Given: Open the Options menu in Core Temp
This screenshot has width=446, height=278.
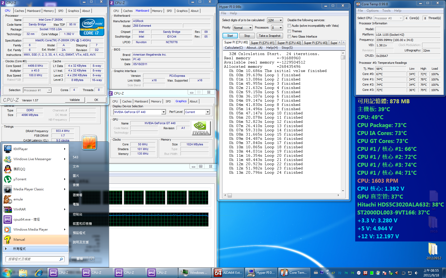Looking at the screenshot, I should pyautogui.click(x=372, y=11).
